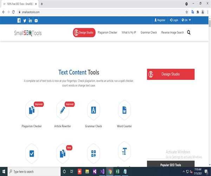The image size is (211, 176).
Task: Click the Popular SEO Tools header
Action: tap(171, 164)
